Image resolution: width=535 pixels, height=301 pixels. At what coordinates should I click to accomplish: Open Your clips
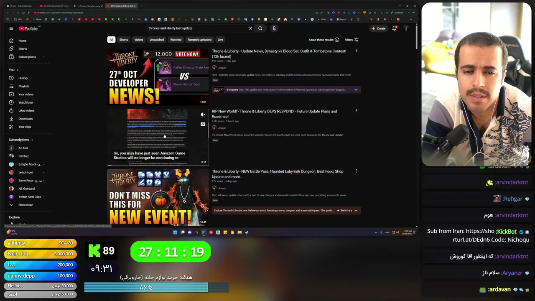click(x=25, y=127)
